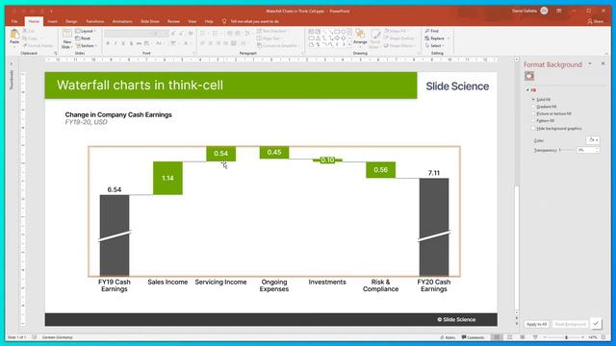Viewport: 616px width, 346px height.
Task: Click the Apply to All button
Action: click(x=537, y=324)
